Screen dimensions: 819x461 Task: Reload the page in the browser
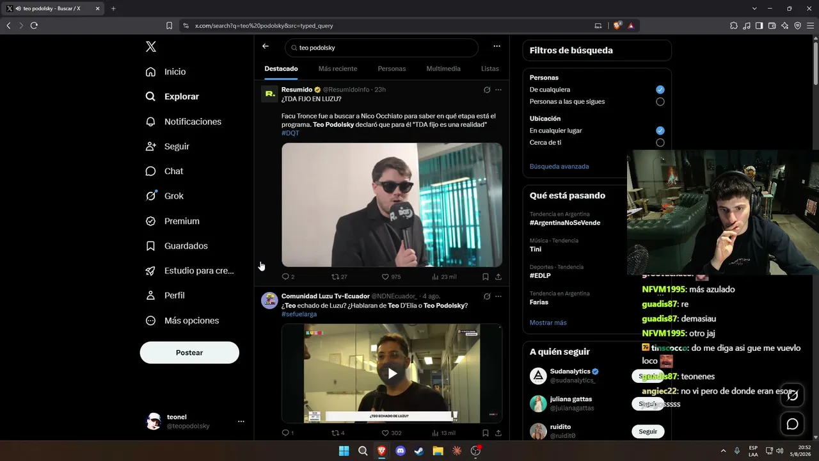34,26
